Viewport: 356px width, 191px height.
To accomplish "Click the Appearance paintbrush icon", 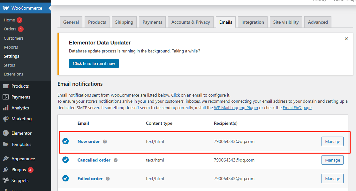I will click(6, 159).
